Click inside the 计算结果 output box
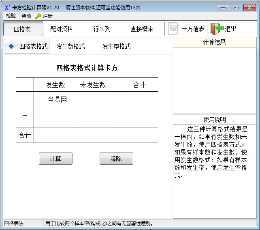 pyautogui.click(x=214, y=80)
